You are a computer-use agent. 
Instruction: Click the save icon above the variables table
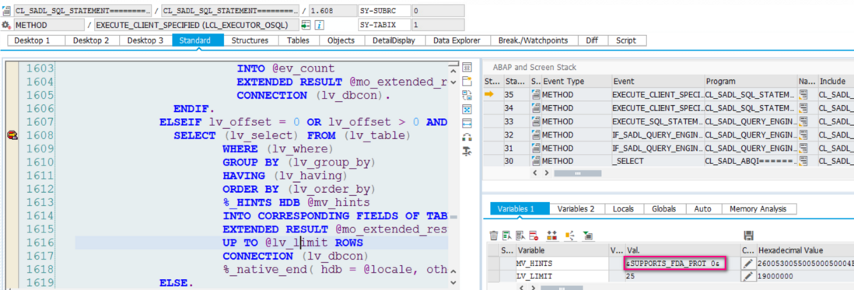click(x=747, y=236)
